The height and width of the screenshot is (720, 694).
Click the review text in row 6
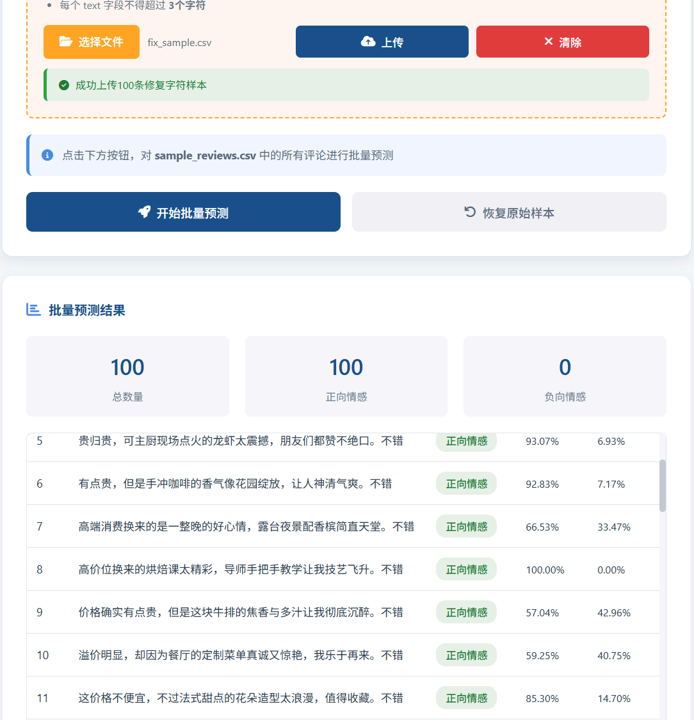pyautogui.click(x=235, y=484)
